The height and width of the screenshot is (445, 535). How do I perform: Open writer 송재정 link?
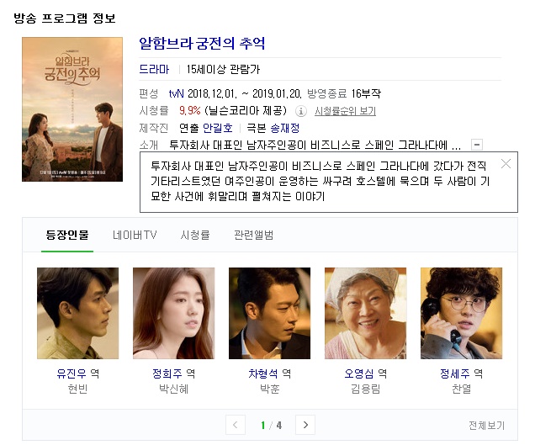coord(285,128)
